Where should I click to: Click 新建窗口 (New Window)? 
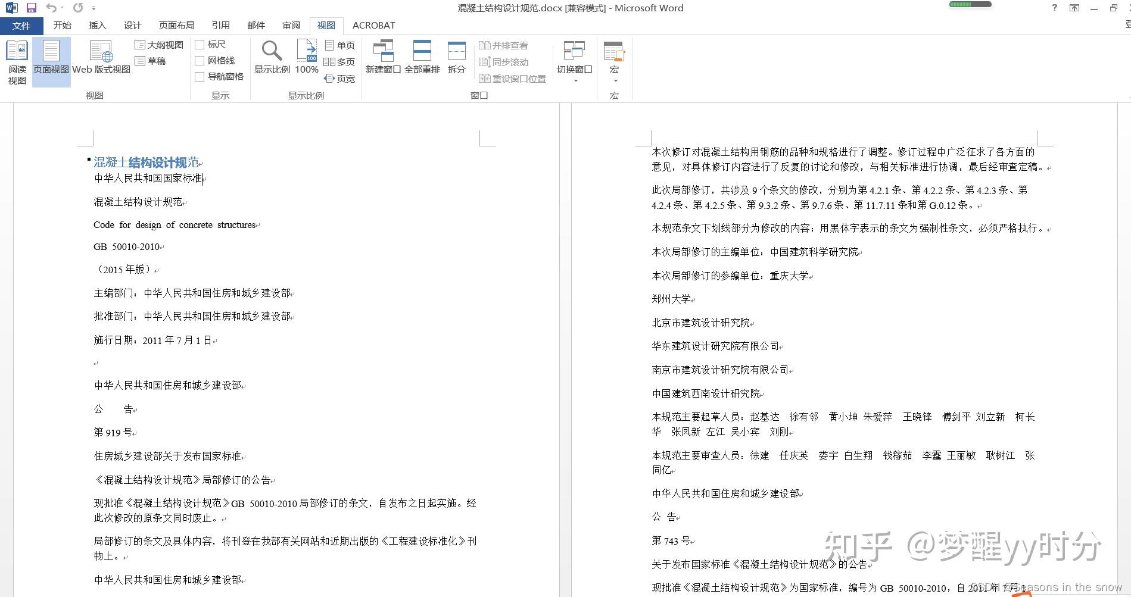pos(383,58)
